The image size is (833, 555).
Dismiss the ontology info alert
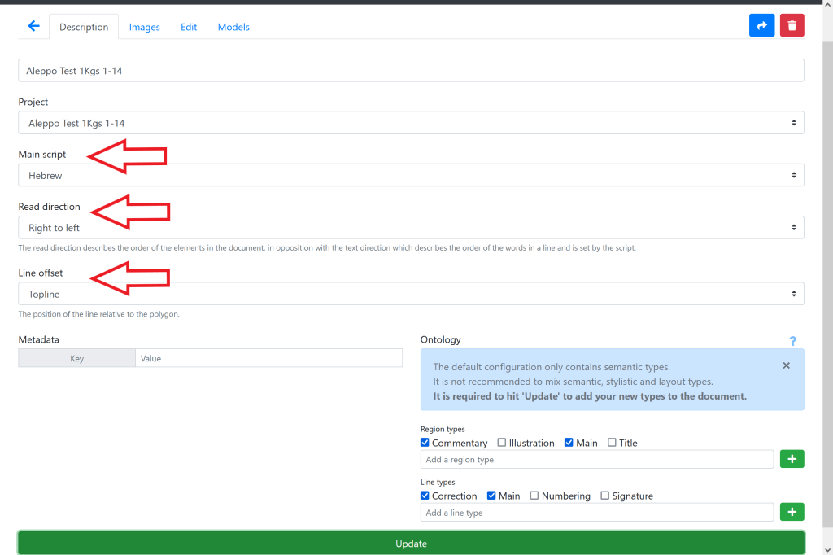coord(786,366)
